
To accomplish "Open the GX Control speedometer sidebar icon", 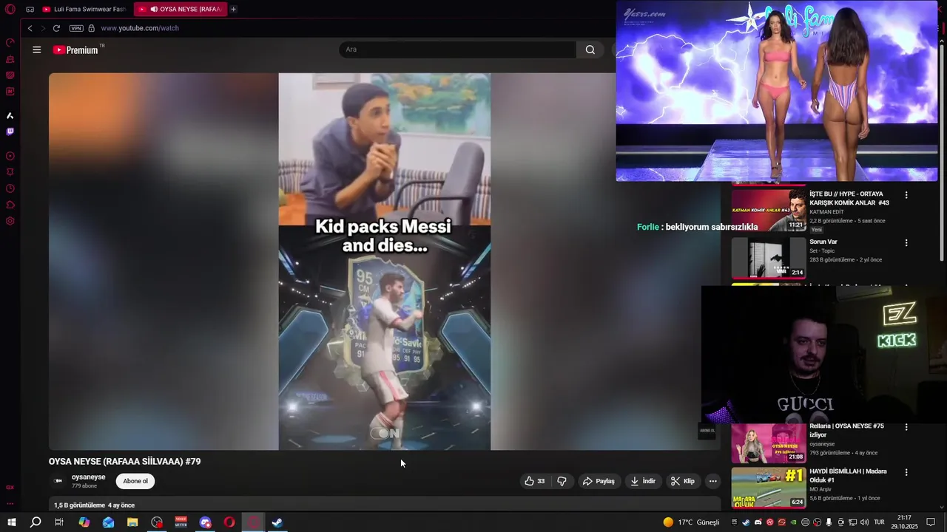I will (10, 42).
